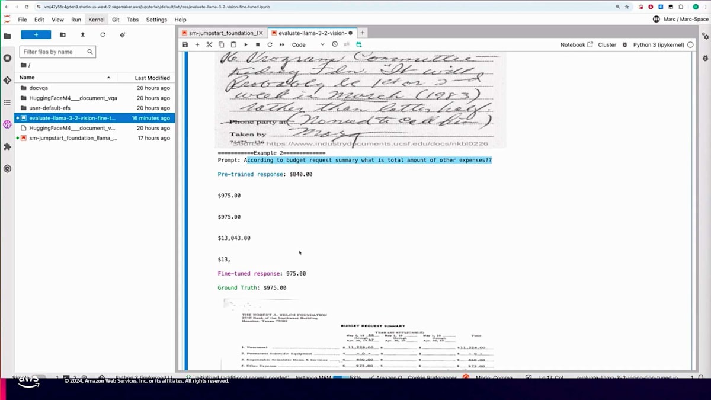Paste cell from clipboard
The height and width of the screenshot is (400, 711).
pos(233,44)
